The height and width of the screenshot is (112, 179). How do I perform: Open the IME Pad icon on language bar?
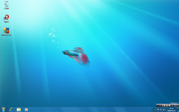[x=167, y=105]
